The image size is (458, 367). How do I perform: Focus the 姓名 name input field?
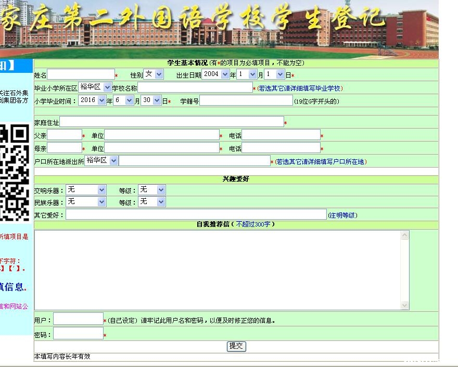[x=81, y=74]
